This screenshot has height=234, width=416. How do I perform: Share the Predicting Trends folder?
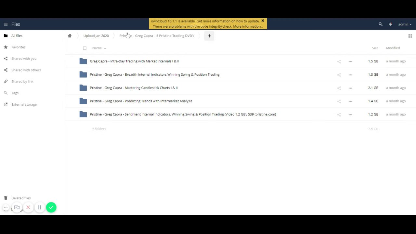(x=339, y=101)
